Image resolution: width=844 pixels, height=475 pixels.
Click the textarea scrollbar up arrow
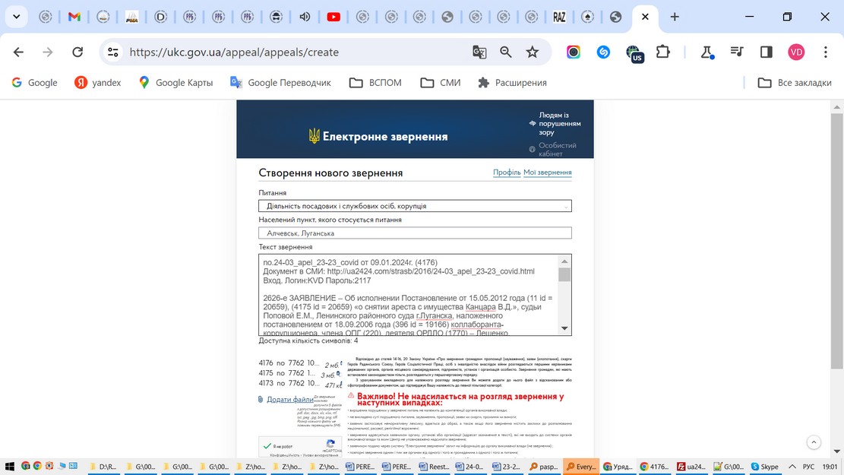[564, 261]
